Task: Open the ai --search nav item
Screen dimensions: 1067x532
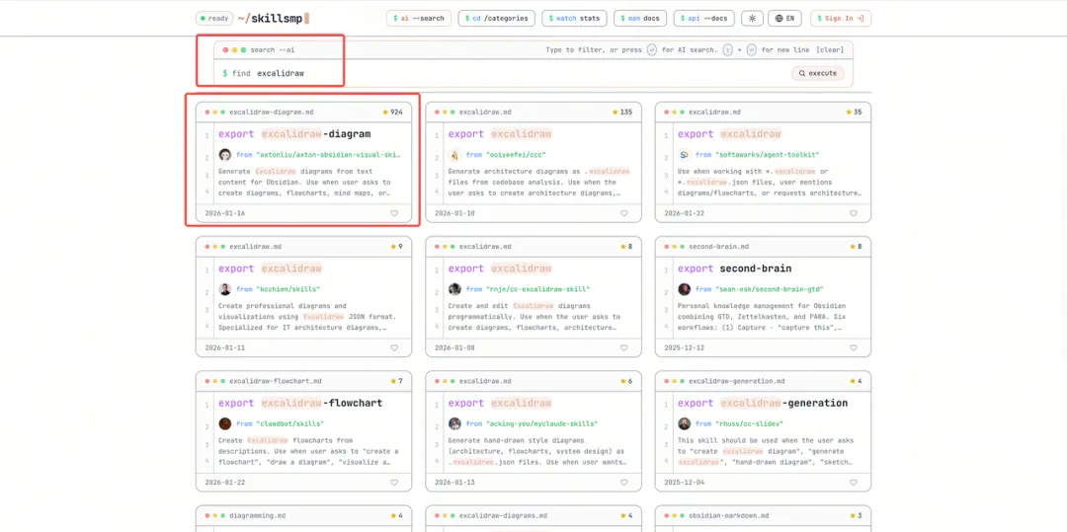Action: click(418, 18)
